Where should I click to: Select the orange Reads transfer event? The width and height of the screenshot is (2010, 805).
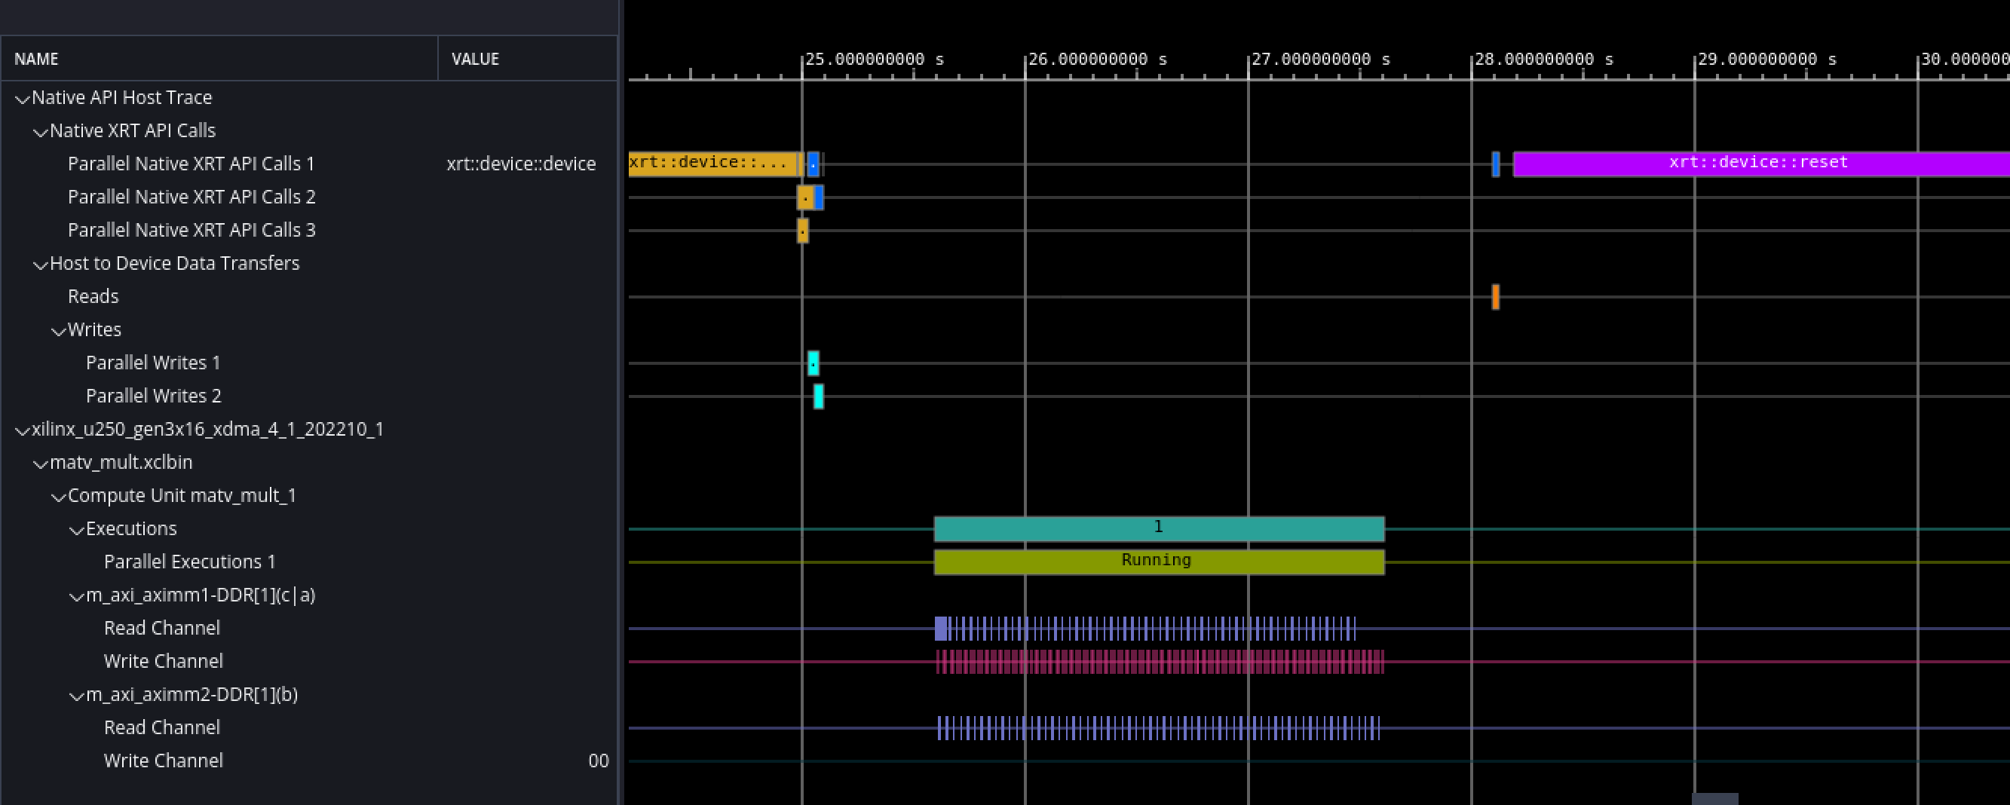[x=1496, y=296]
